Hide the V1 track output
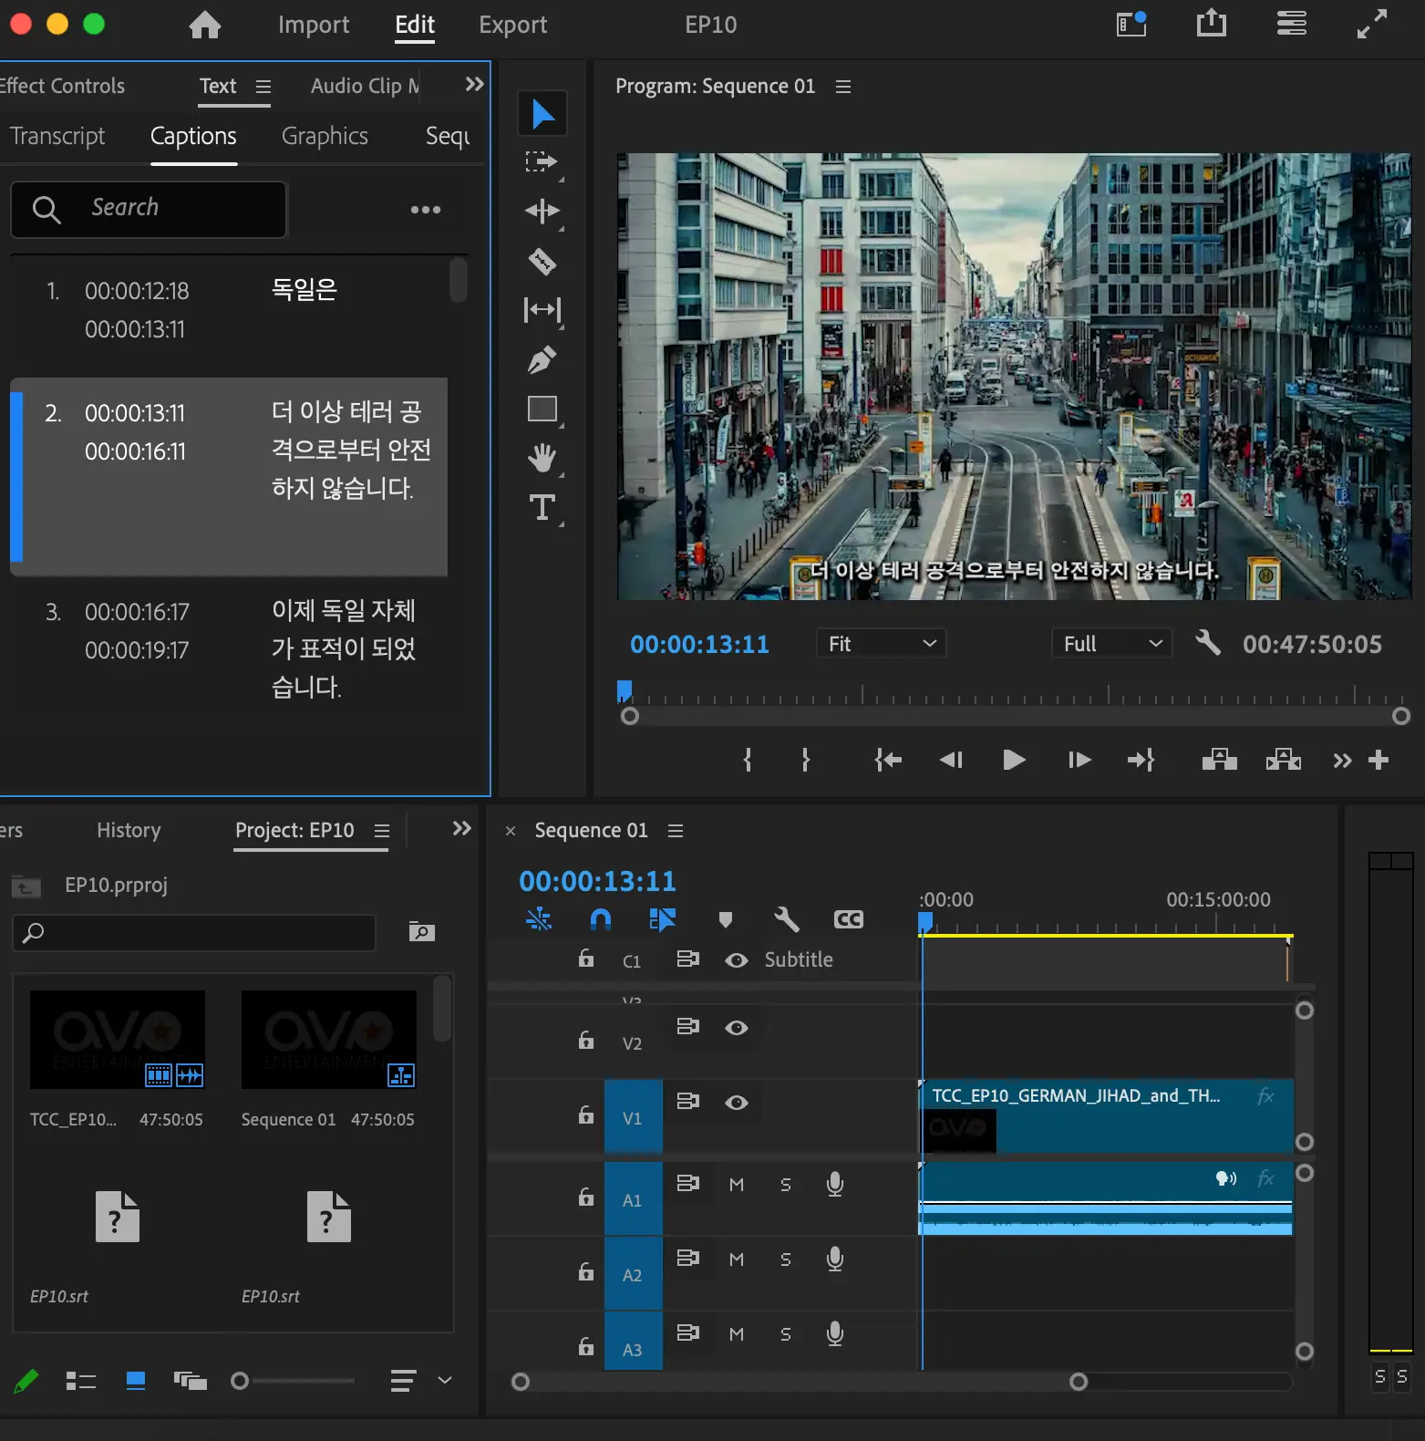This screenshot has width=1425, height=1441. pyautogui.click(x=736, y=1103)
